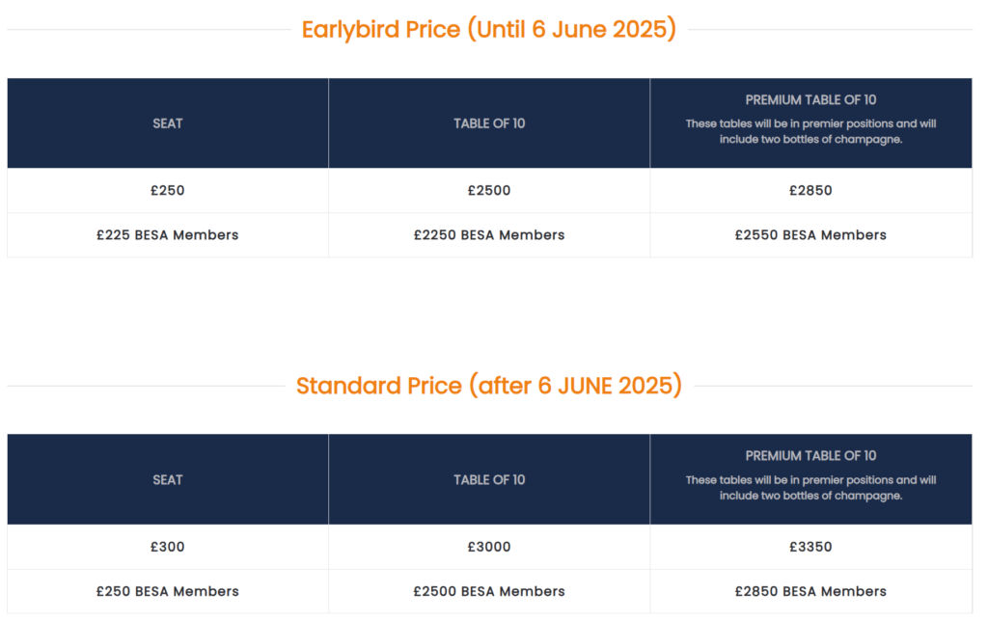The image size is (988, 621).
Task: Select £2850 BESA Members standard premium price
Action: [x=810, y=591]
